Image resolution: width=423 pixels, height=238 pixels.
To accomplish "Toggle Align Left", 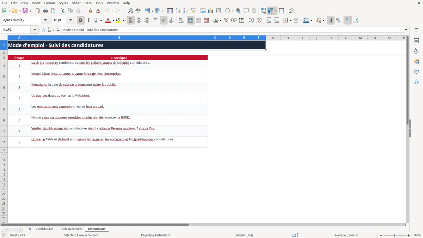I will click(x=131, y=20).
